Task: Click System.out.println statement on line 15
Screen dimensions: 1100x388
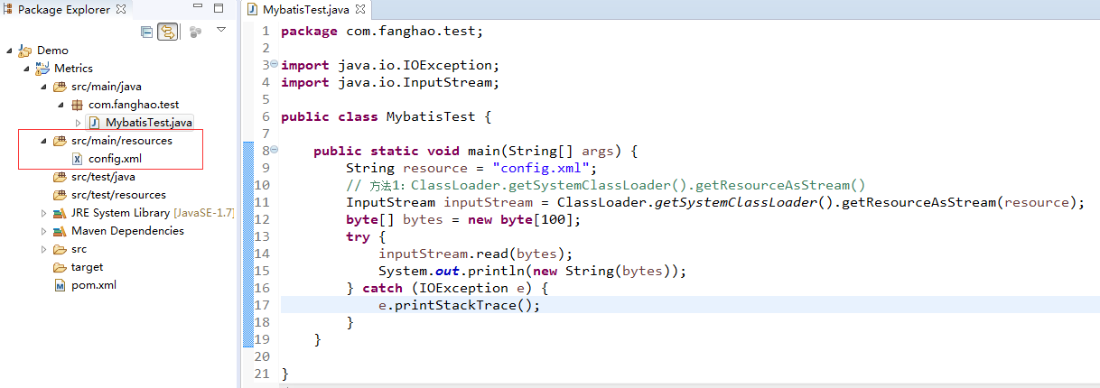Action: click(x=533, y=271)
